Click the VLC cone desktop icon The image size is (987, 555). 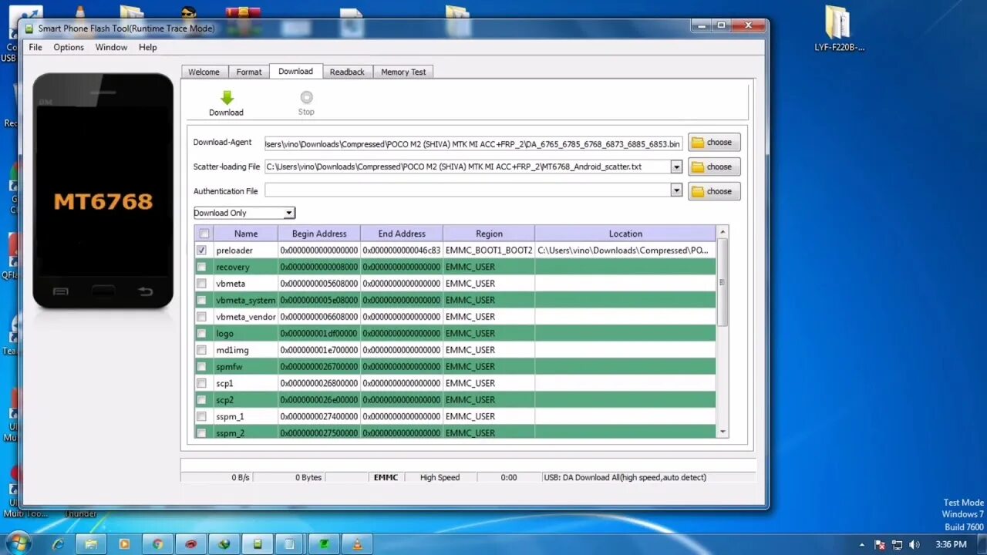80,12
